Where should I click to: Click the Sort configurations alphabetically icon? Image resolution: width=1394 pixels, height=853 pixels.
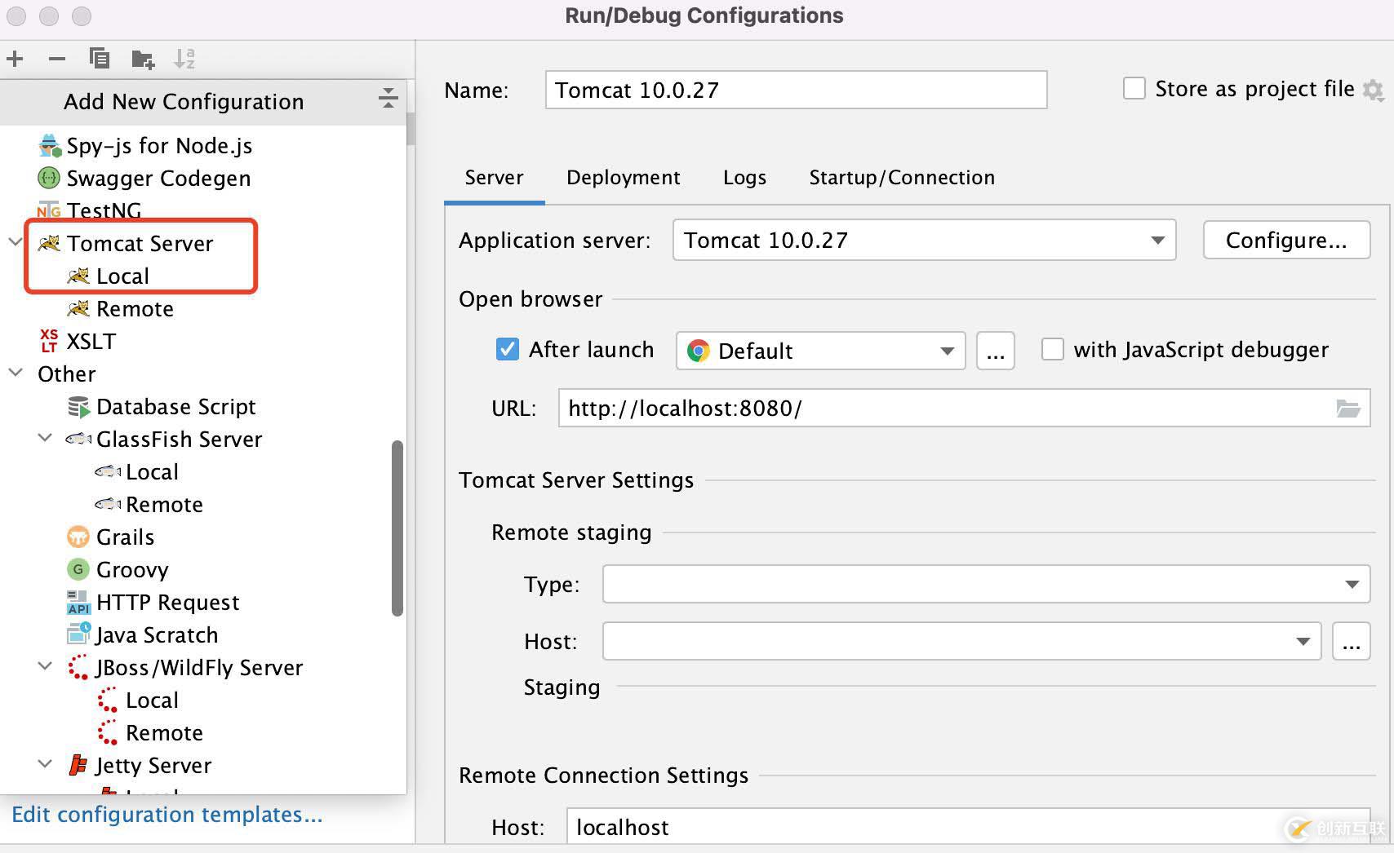coord(184,59)
